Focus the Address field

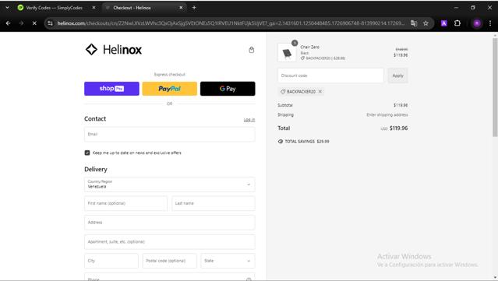[170, 223]
